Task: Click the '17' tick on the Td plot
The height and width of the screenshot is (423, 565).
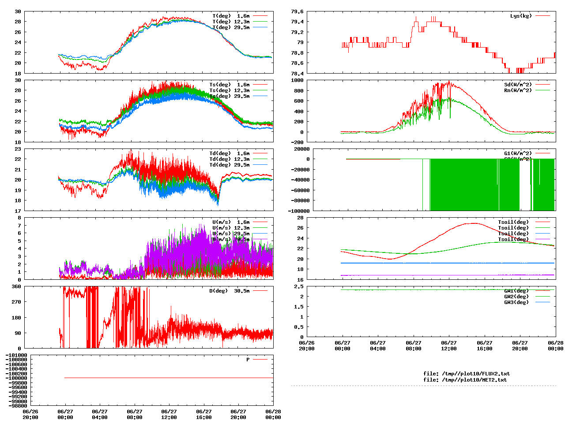Action: pyautogui.click(x=18, y=211)
